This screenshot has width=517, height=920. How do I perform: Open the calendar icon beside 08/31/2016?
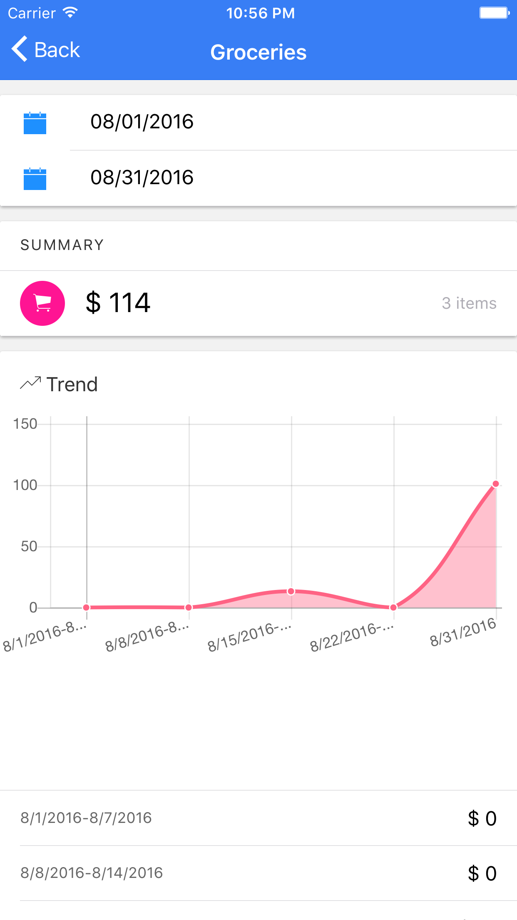click(x=35, y=179)
